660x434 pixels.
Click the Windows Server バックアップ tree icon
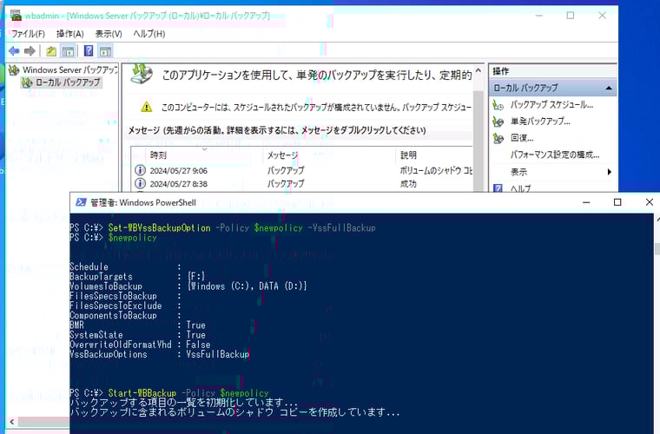pyautogui.click(x=14, y=69)
